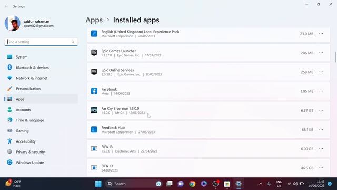This screenshot has width=337, height=190.
Task: Open Accessibility settings
Action: click(41, 141)
